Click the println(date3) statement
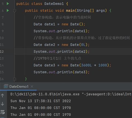The width and height of the screenshot is (132, 118). tap(62, 72)
